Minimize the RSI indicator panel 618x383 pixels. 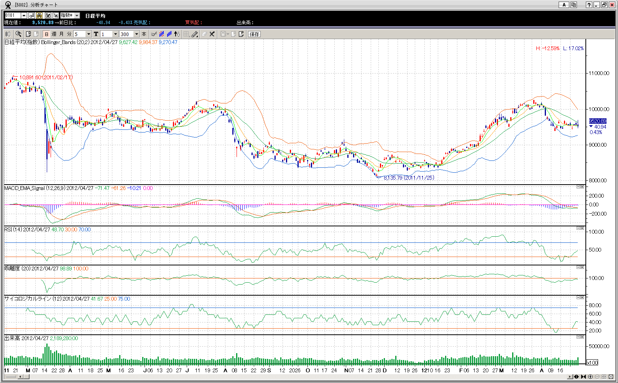pos(578,228)
